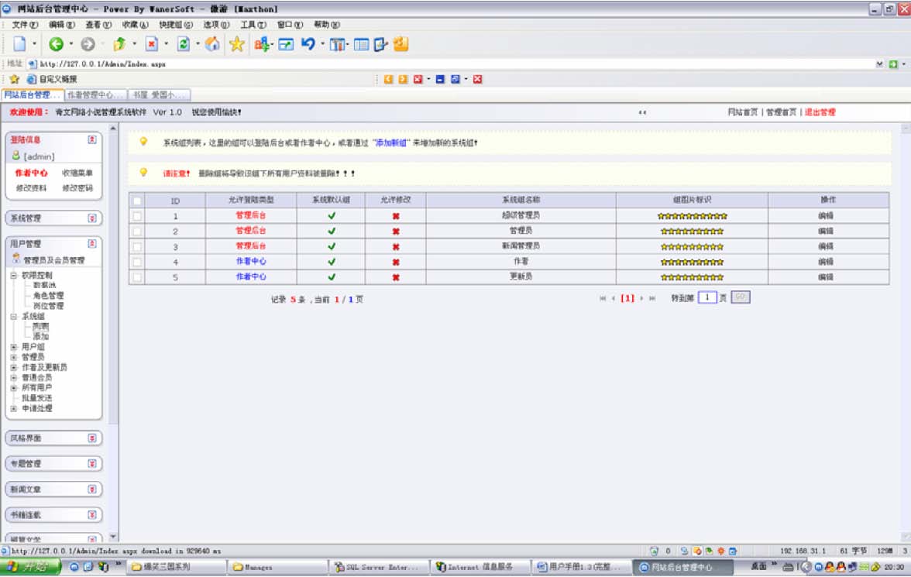The height and width of the screenshot is (577, 911).
Task: Expand the 作者及更新员 tree node
Action: [x=13, y=368]
